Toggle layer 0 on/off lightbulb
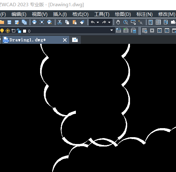 [x=2, y=31]
